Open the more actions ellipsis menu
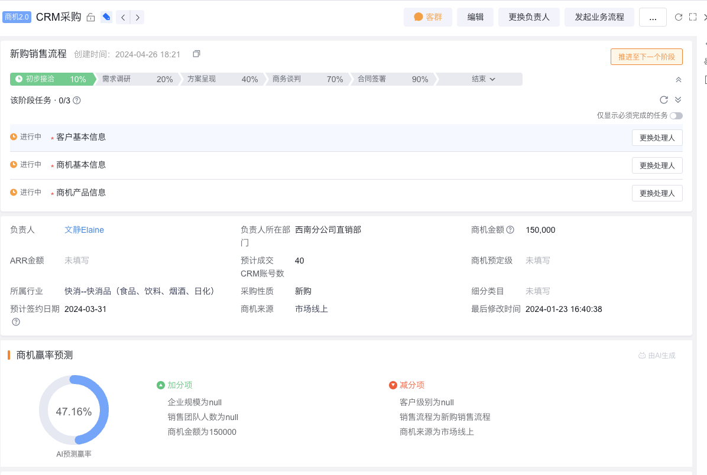 pos(653,17)
